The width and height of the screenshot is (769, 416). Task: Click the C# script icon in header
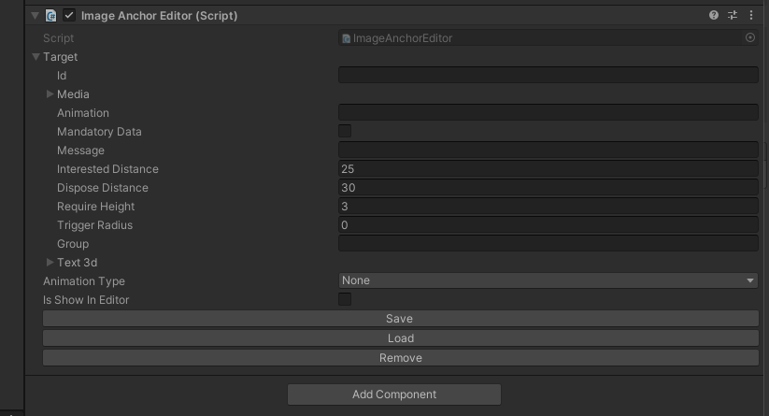pyautogui.click(x=51, y=16)
